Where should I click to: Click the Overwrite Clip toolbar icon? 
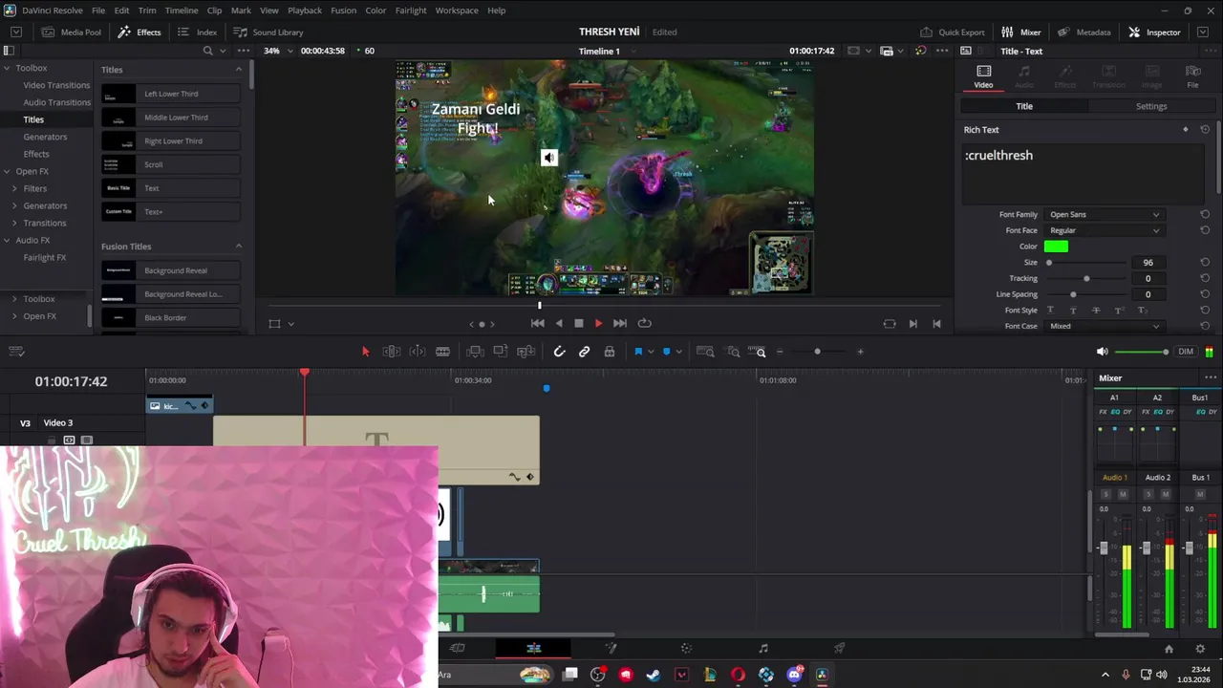click(x=500, y=352)
